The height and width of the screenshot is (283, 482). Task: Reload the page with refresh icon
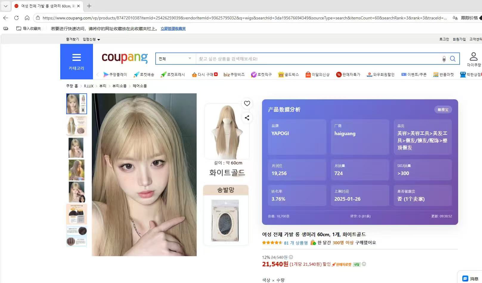click(16, 18)
